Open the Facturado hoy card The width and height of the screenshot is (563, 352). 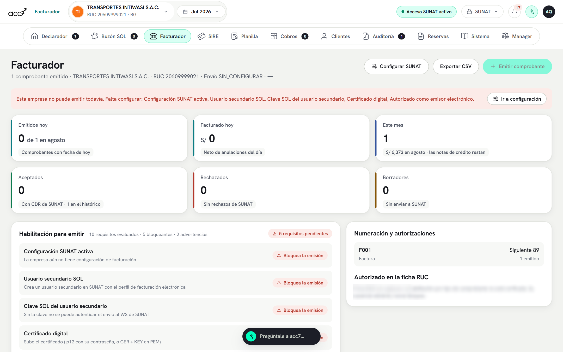281,138
